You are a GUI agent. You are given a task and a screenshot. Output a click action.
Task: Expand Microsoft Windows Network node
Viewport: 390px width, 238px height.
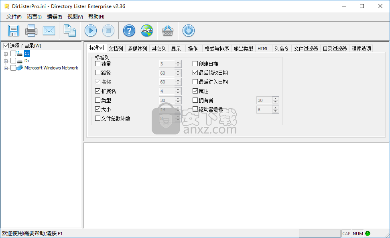click(6, 68)
